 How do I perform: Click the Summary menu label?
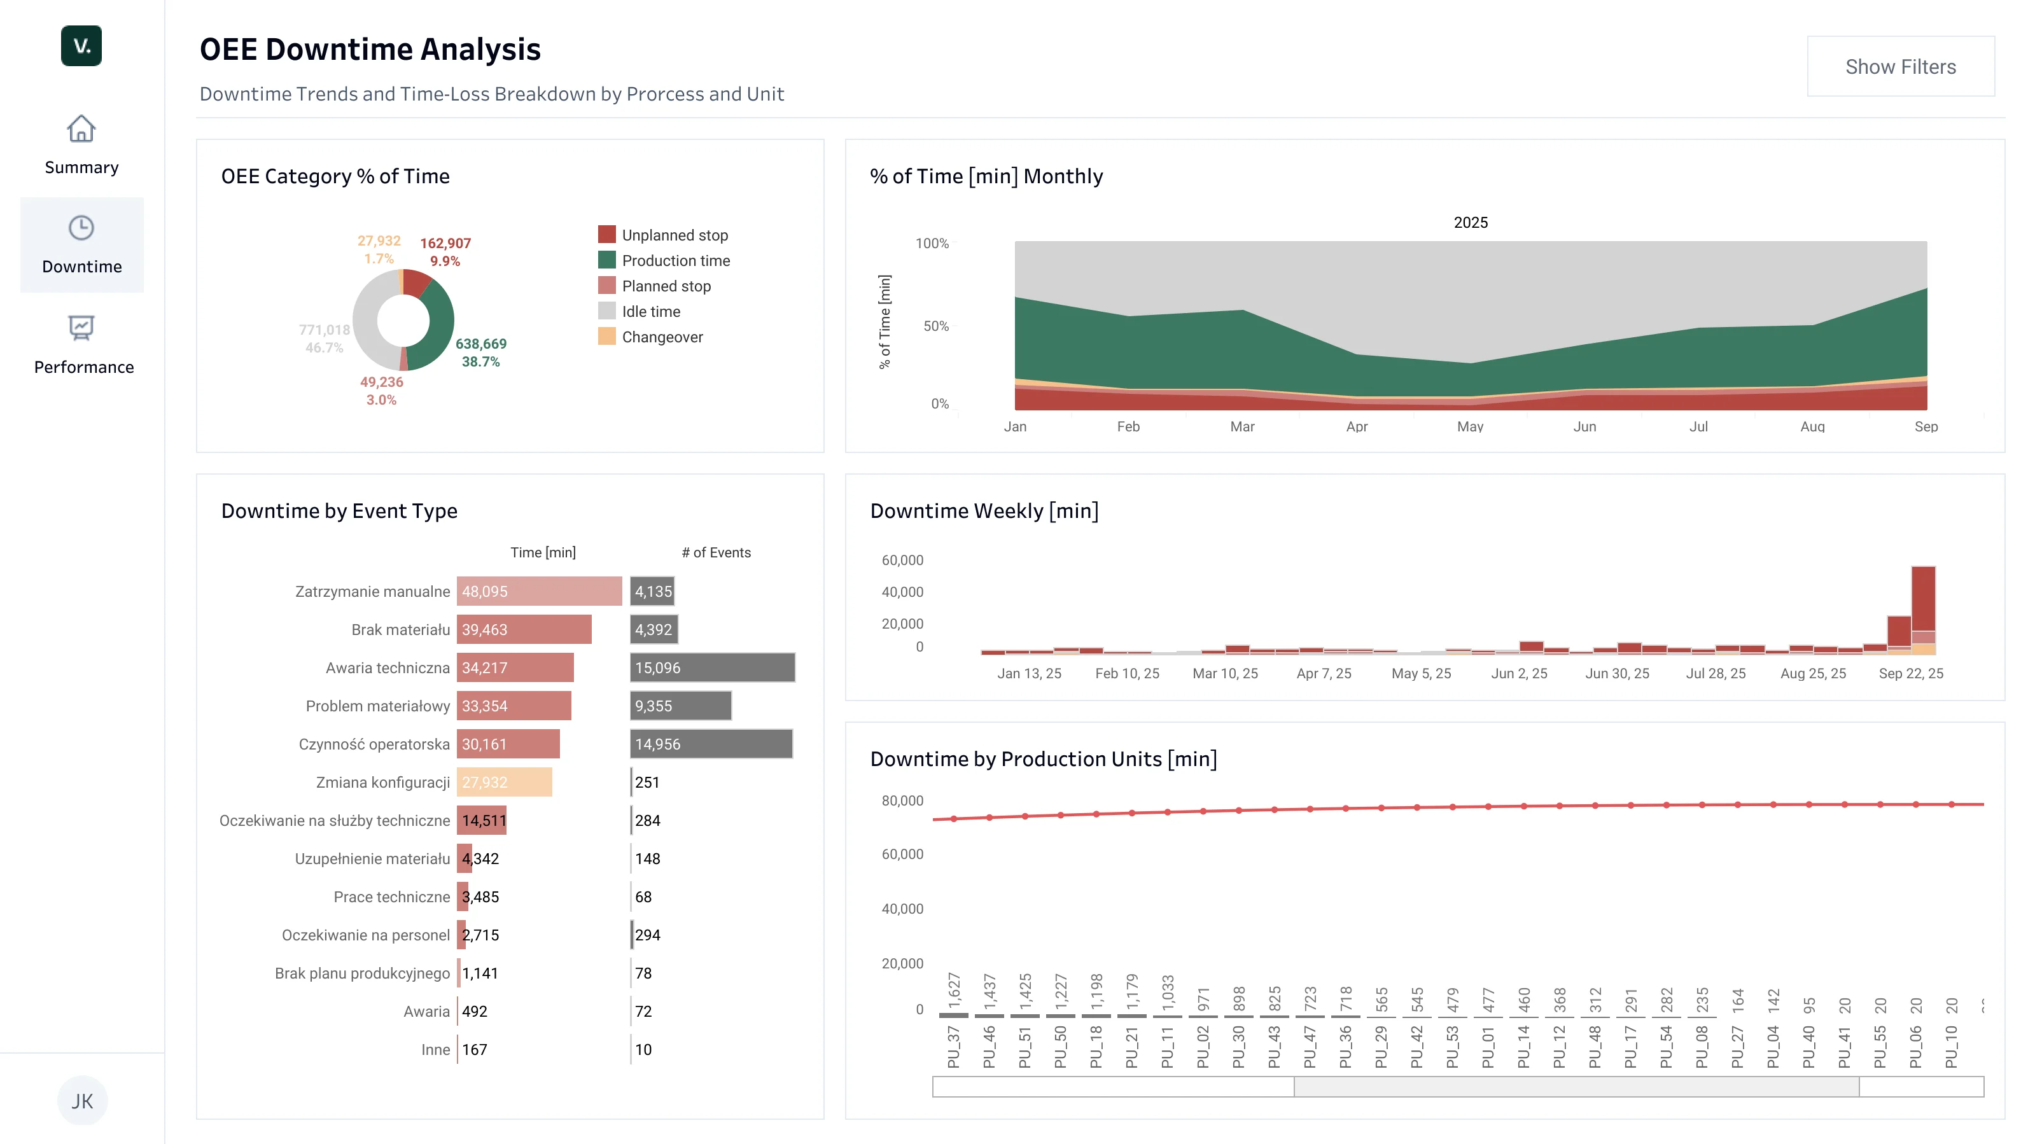(x=82, y=167)
